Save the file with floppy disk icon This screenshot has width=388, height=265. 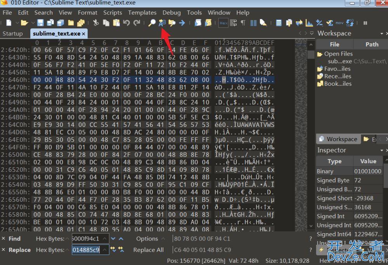(40, 23)
